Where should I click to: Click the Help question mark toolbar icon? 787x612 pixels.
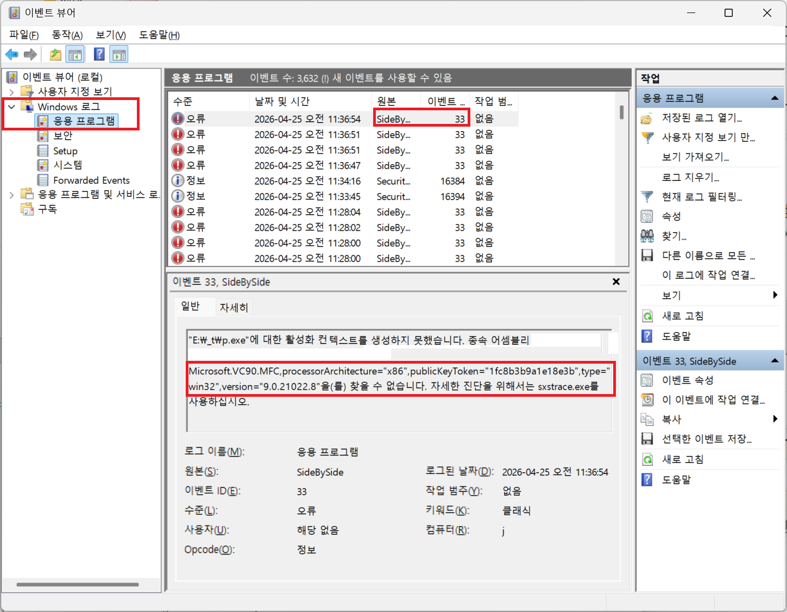click(x=99, y=54)
